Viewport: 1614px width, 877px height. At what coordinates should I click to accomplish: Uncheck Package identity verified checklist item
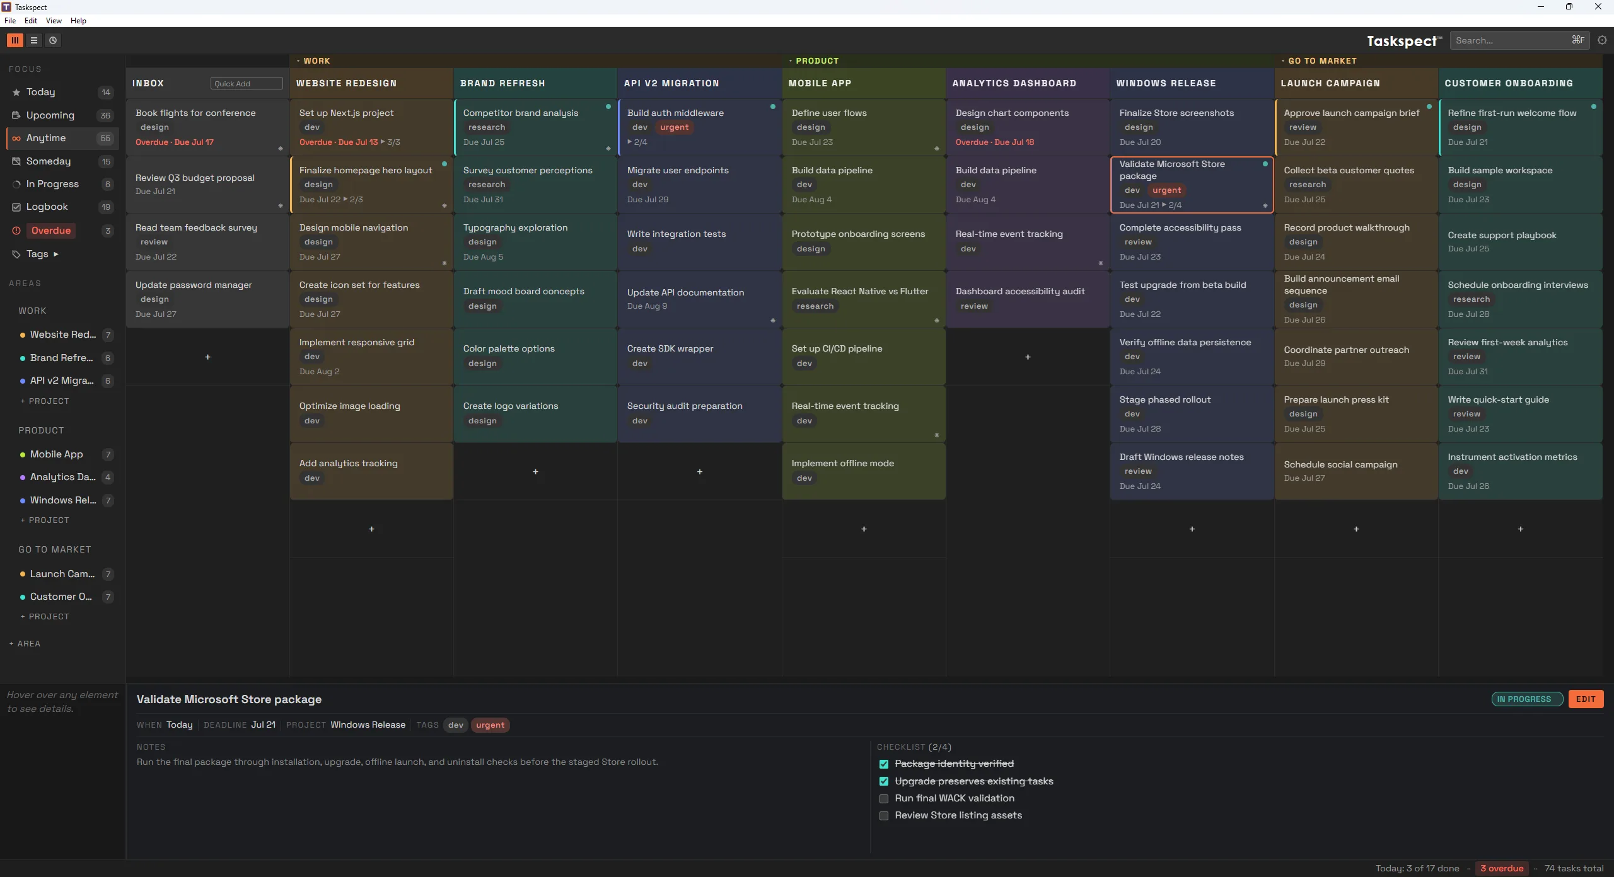click(x=884, y=764)
